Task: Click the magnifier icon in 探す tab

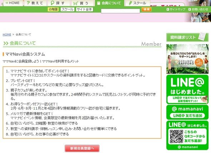Action: pos(52,3)
